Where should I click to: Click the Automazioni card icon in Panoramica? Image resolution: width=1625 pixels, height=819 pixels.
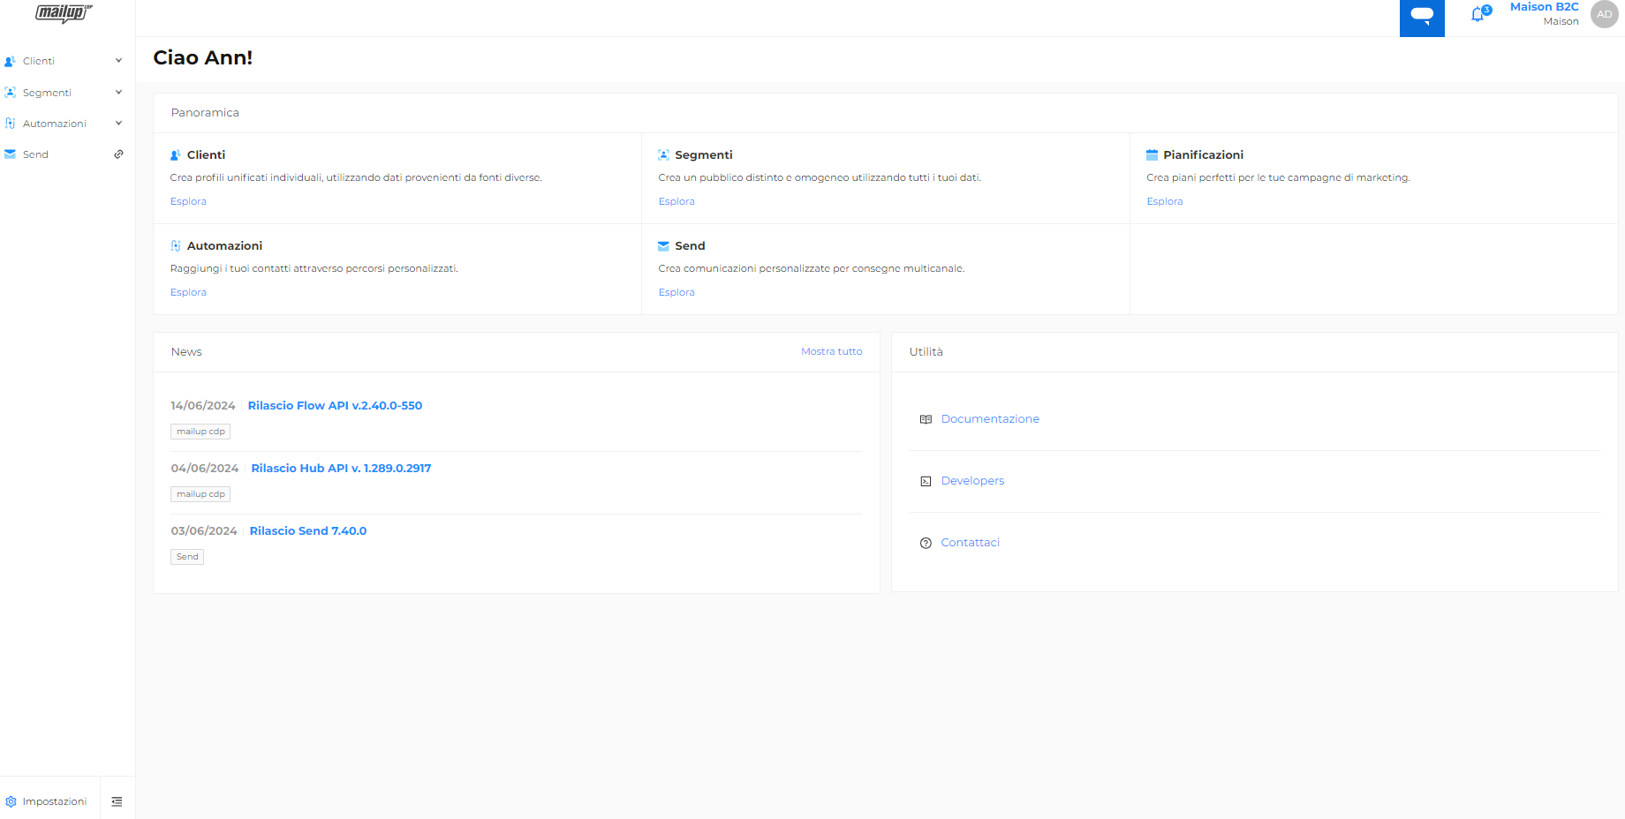point(176,246)
